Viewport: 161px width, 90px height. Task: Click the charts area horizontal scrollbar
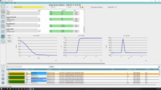(x=56, y=63)
